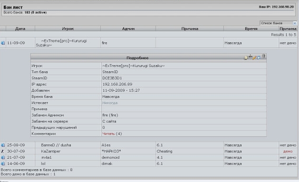Sort by the Дата column header
Screen dimensions: 299x182
tap(20, 29)
